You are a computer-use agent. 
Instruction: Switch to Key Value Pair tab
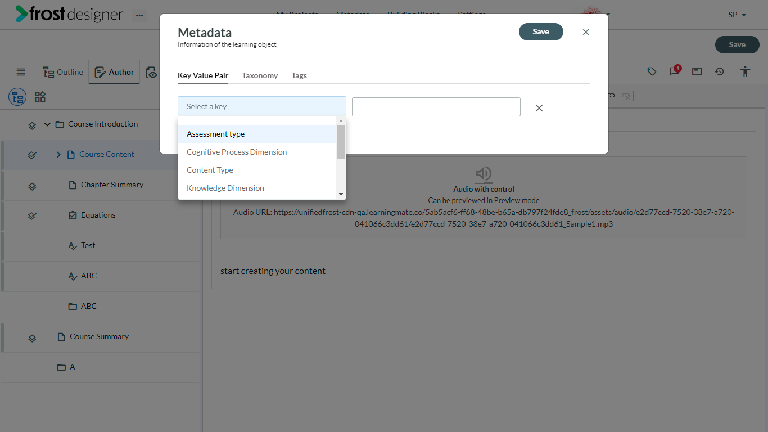point(203,75)
